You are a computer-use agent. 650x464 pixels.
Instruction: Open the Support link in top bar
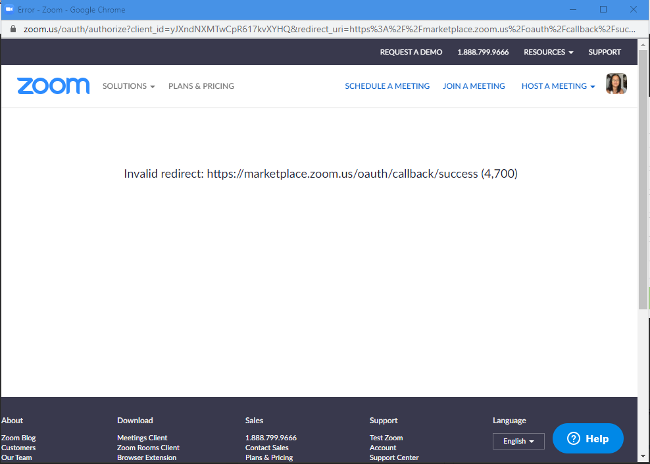[605, 52]
